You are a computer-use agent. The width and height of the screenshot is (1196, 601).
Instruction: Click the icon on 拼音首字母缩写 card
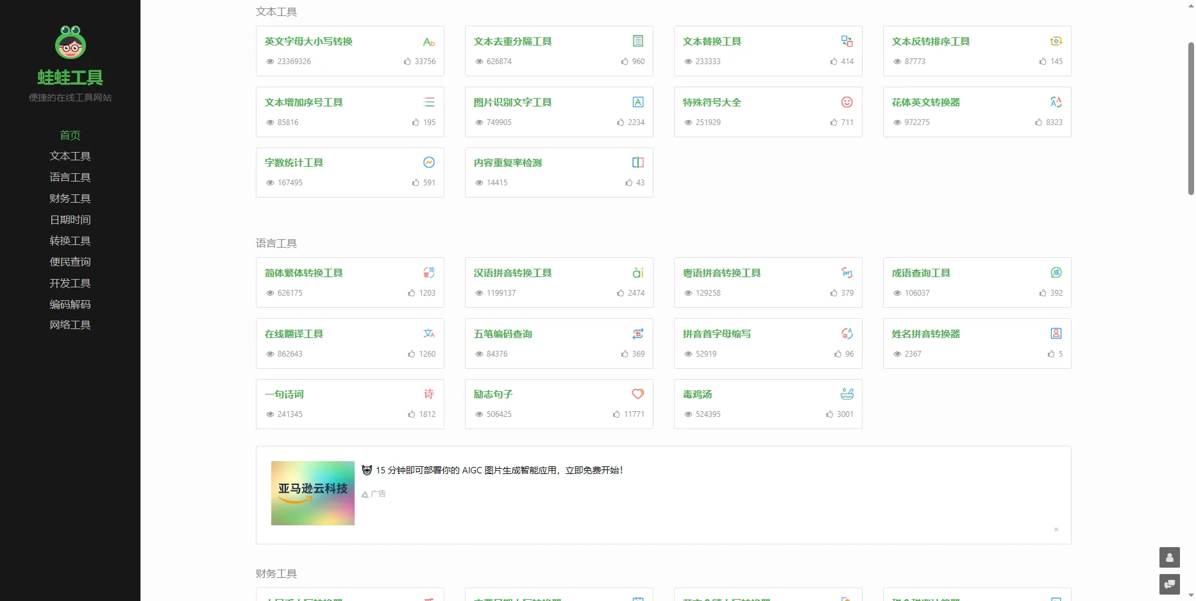point(847,334)
